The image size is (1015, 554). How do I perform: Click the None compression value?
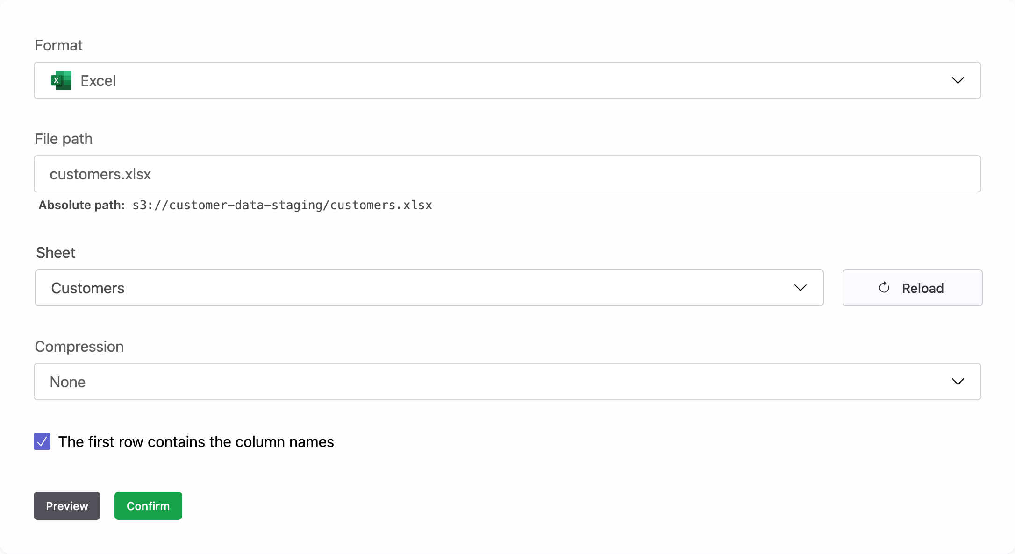pos(68,382)
